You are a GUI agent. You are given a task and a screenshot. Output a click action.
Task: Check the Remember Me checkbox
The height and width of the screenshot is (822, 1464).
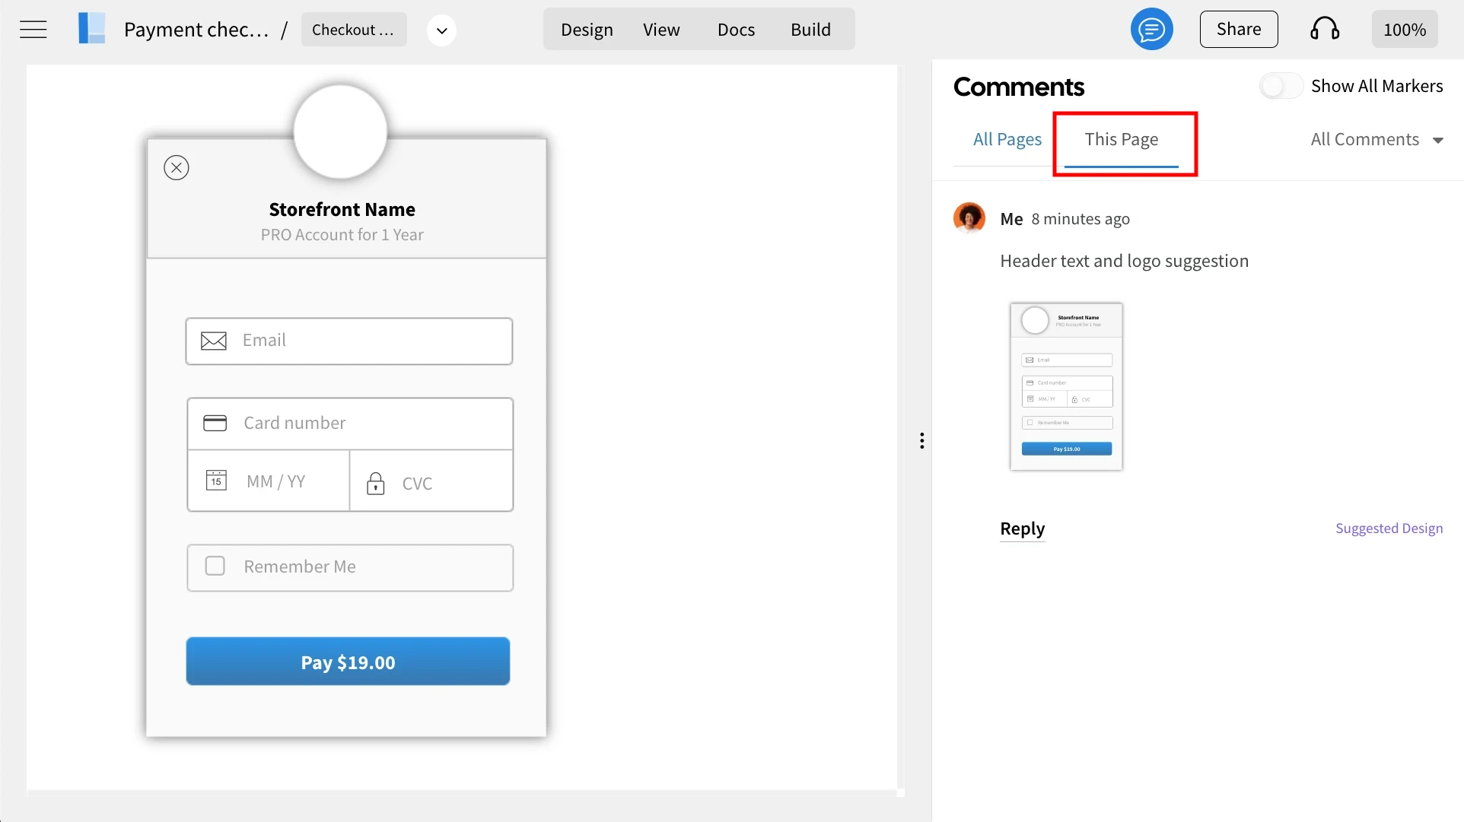(215, 567)
